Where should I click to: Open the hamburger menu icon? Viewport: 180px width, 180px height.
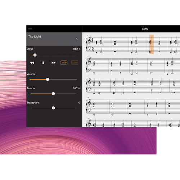click(x=30, y=28)
